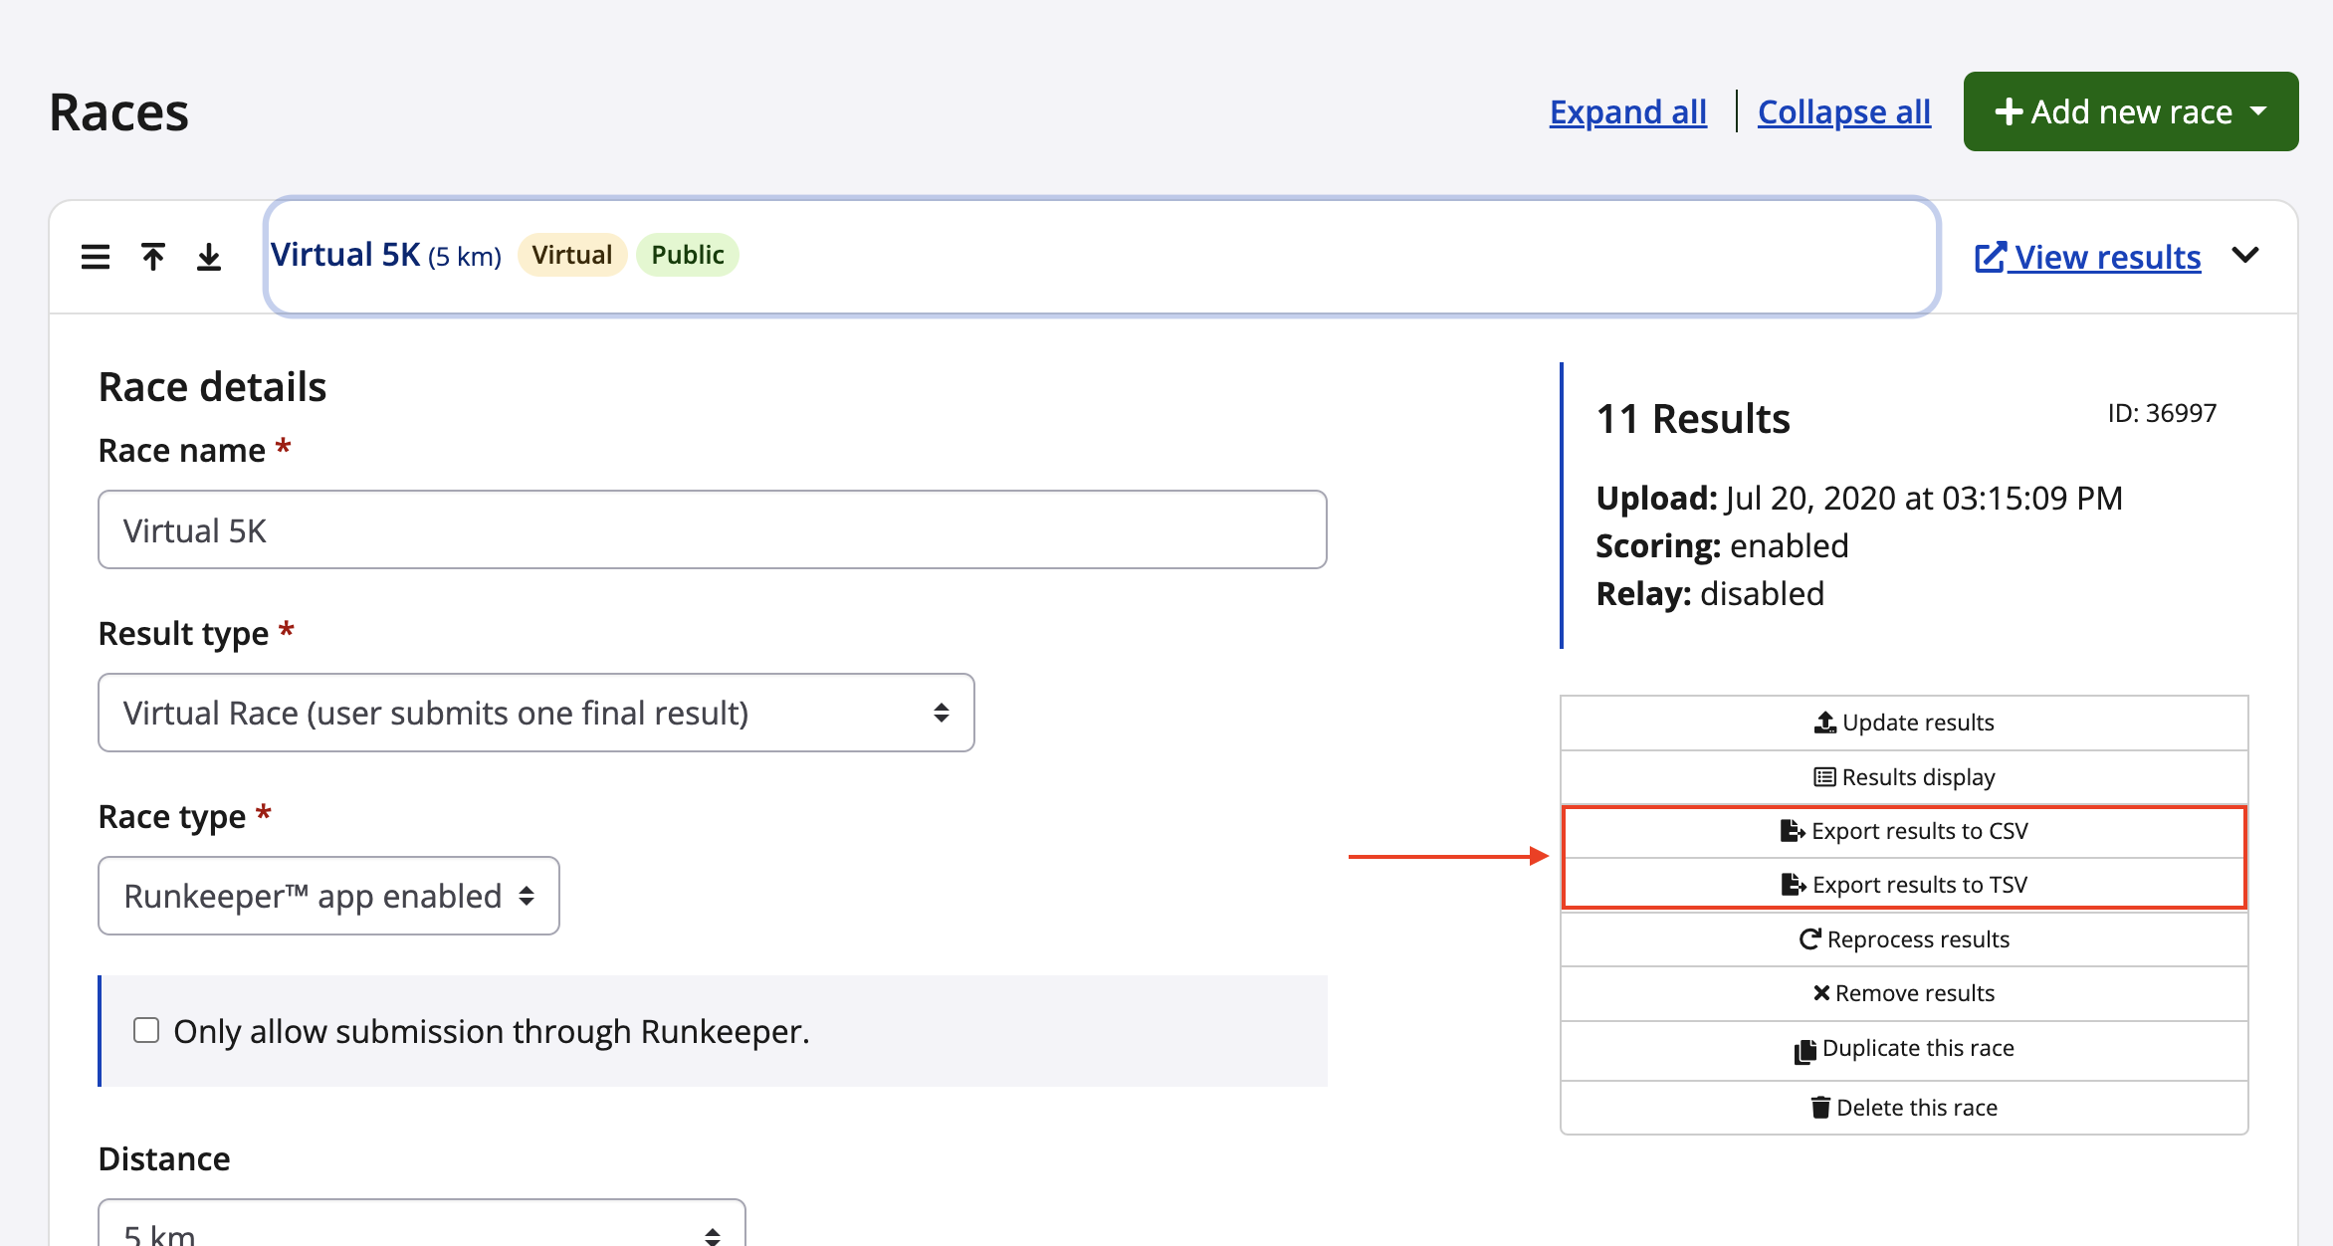Open the Result type dropdown
This screenshot has width=2333, height=1246.
[535, 713]
